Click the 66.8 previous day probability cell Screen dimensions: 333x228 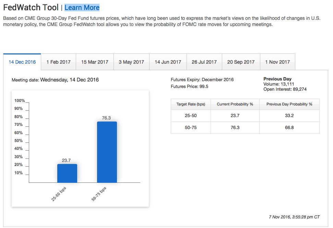(289, 127)
